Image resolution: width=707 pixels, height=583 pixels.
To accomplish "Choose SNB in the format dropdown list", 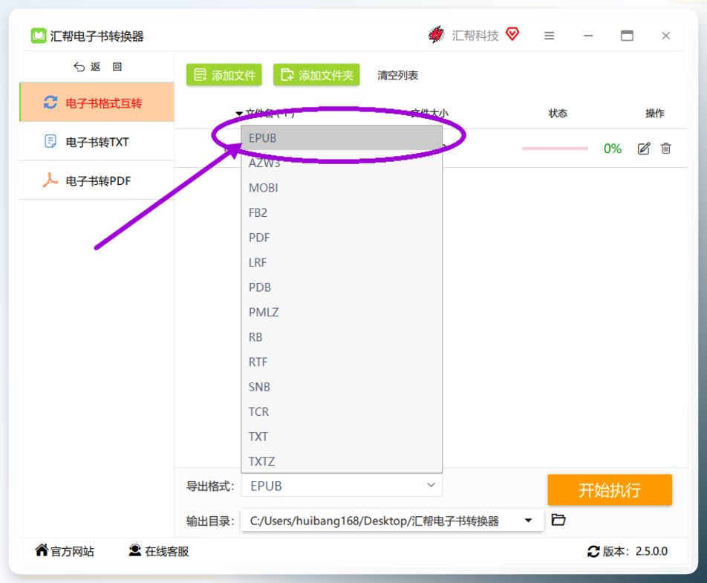I will pyautogui.click(x=342, y=387).
